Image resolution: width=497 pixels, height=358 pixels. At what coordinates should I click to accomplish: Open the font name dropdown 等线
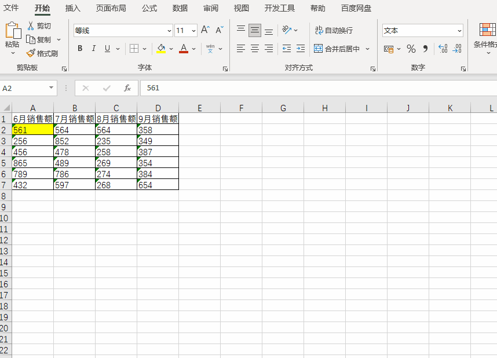169,31
